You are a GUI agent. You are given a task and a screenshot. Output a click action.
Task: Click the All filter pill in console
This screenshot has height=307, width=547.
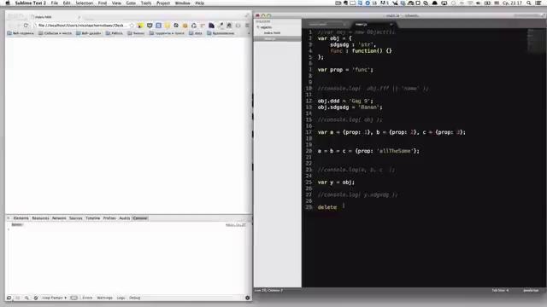[74, 298]
